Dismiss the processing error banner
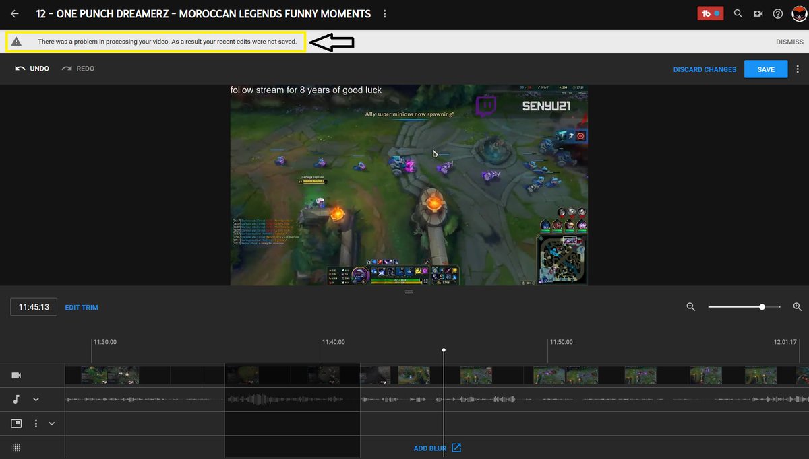Screen dimensions: 809x459 789,42
